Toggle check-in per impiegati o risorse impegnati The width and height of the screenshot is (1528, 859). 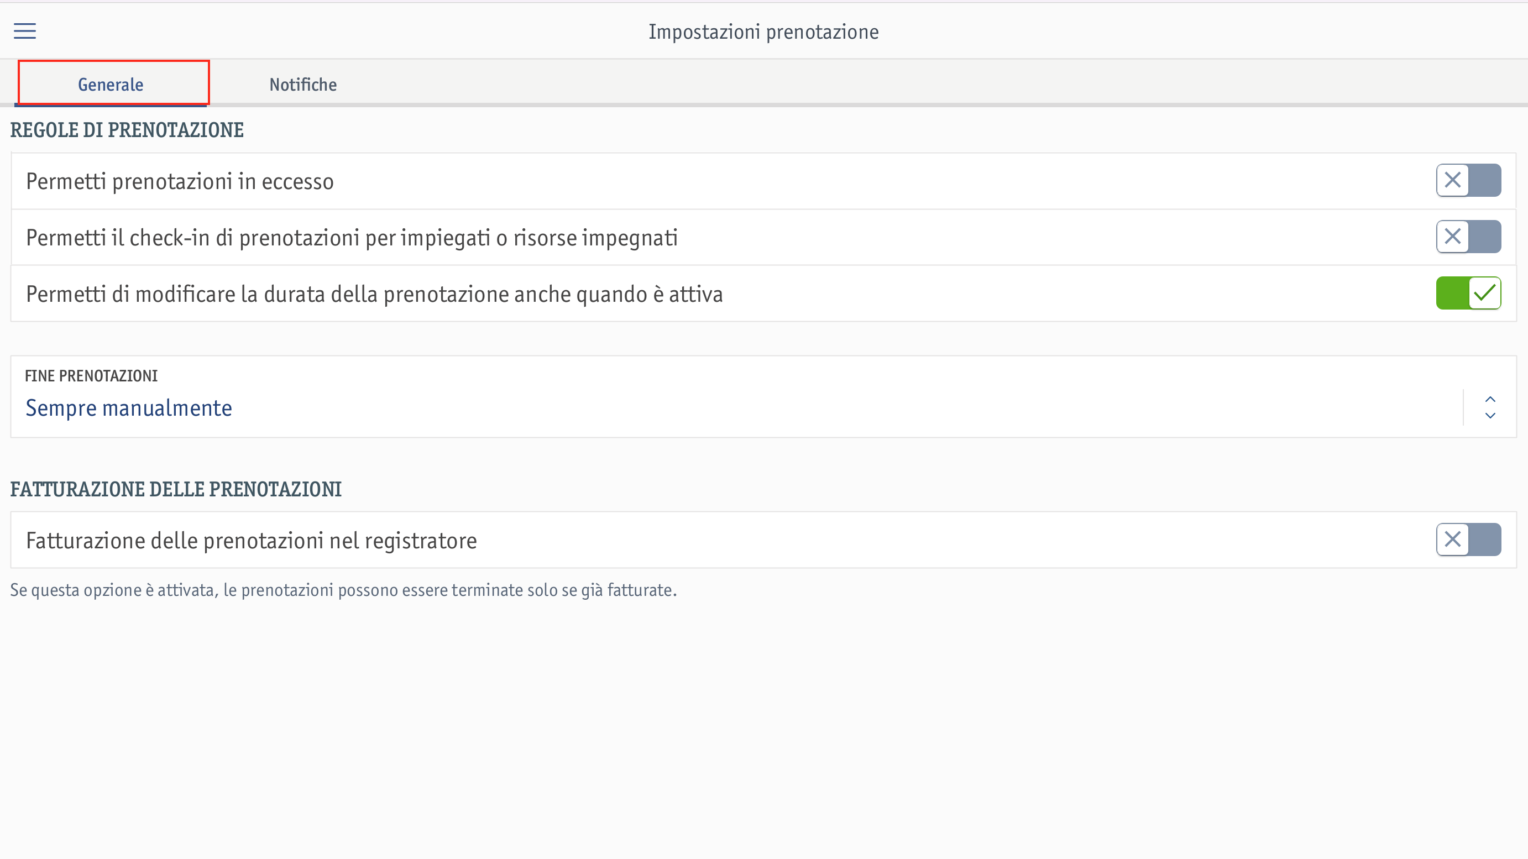click(1468, 237)
